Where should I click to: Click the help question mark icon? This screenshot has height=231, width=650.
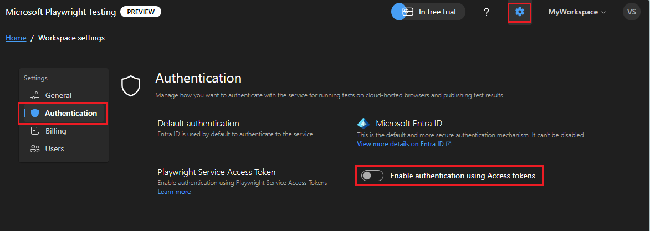(x=487, y=12)
